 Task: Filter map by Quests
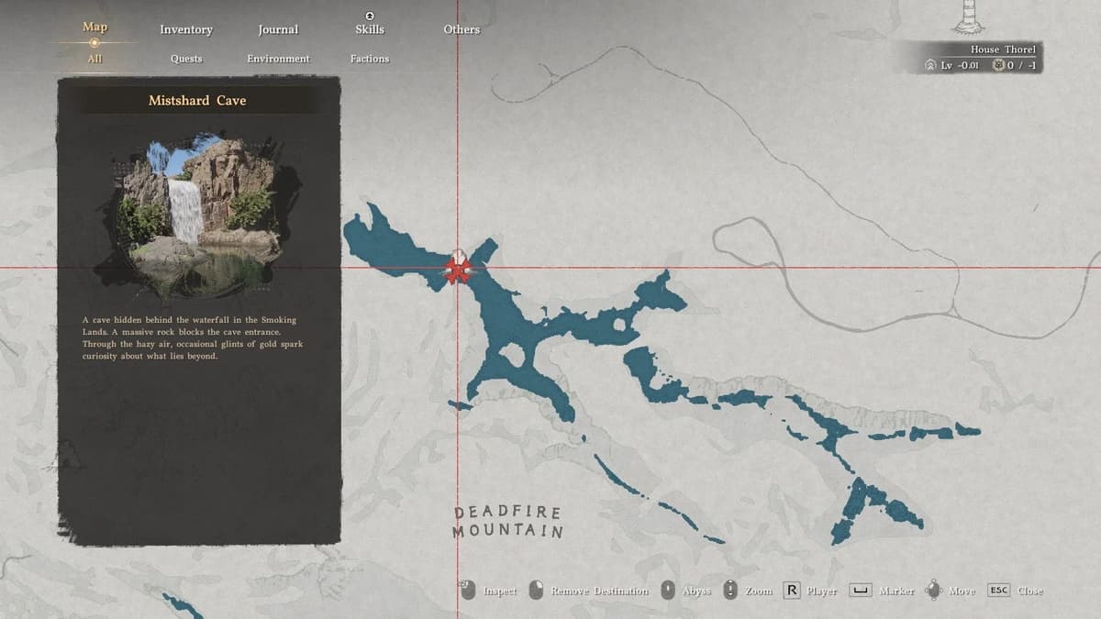(x=186, y=59)
